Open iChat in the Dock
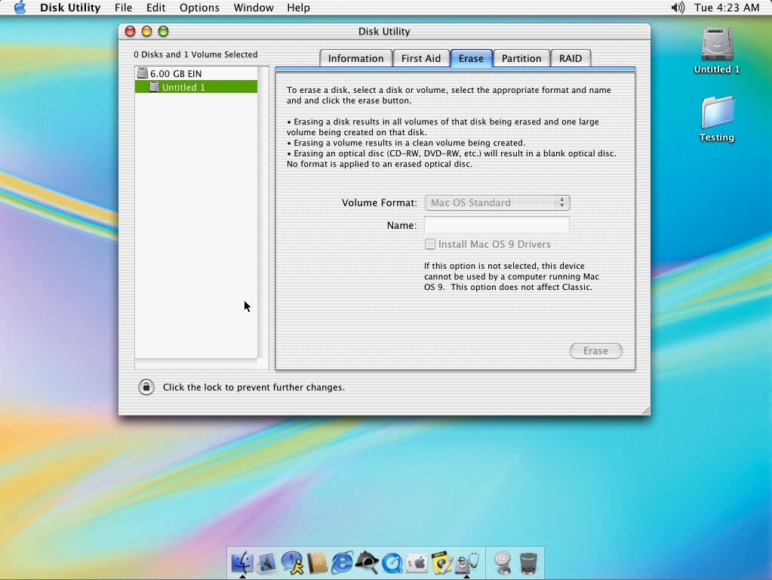The width and height of the screenshot is (772, 580). click(x=292, y=563)
